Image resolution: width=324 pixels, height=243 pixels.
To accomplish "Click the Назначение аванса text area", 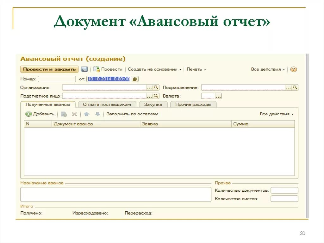I will [x=116, y=194].
